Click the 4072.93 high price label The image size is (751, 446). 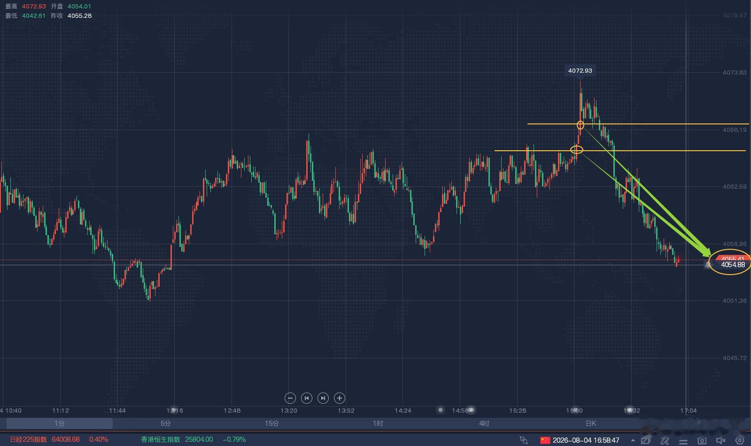click(580, 71)
